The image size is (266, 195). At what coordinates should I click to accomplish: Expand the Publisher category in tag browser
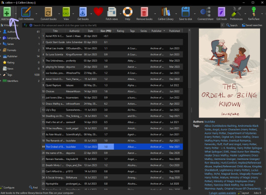coord(1,56)
